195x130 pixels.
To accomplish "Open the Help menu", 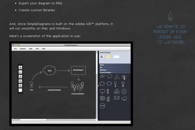I will click(x=44, y=49).
